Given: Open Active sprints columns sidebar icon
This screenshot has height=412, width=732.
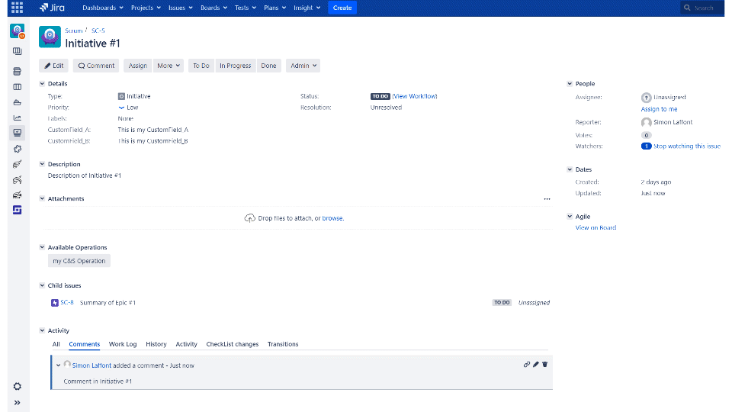Looking at the screenshot, I should click(18, 87).
